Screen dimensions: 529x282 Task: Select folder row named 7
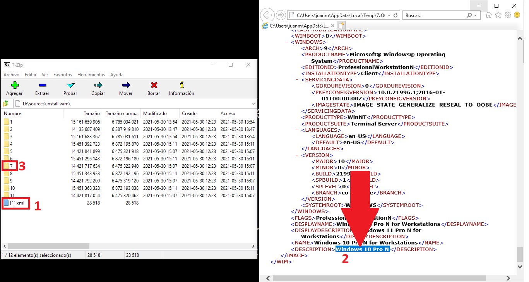[x=129, y=166]
